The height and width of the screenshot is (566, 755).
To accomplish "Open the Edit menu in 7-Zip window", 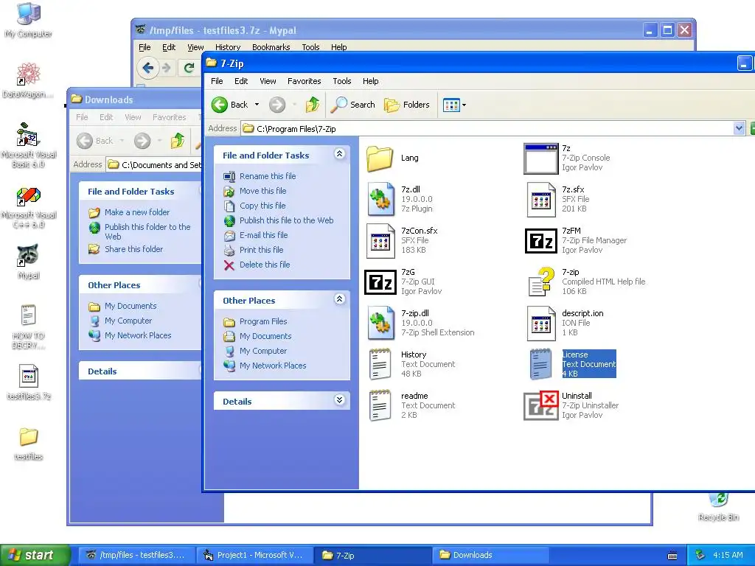I will [x=241, y=81].
